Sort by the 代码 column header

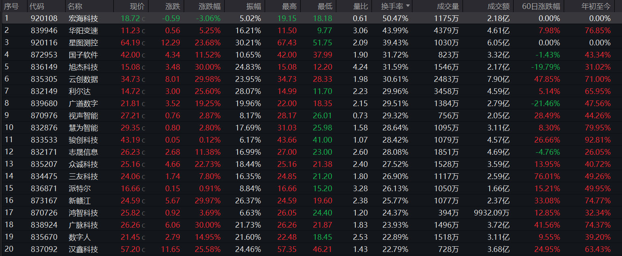[x=37, y=6]
